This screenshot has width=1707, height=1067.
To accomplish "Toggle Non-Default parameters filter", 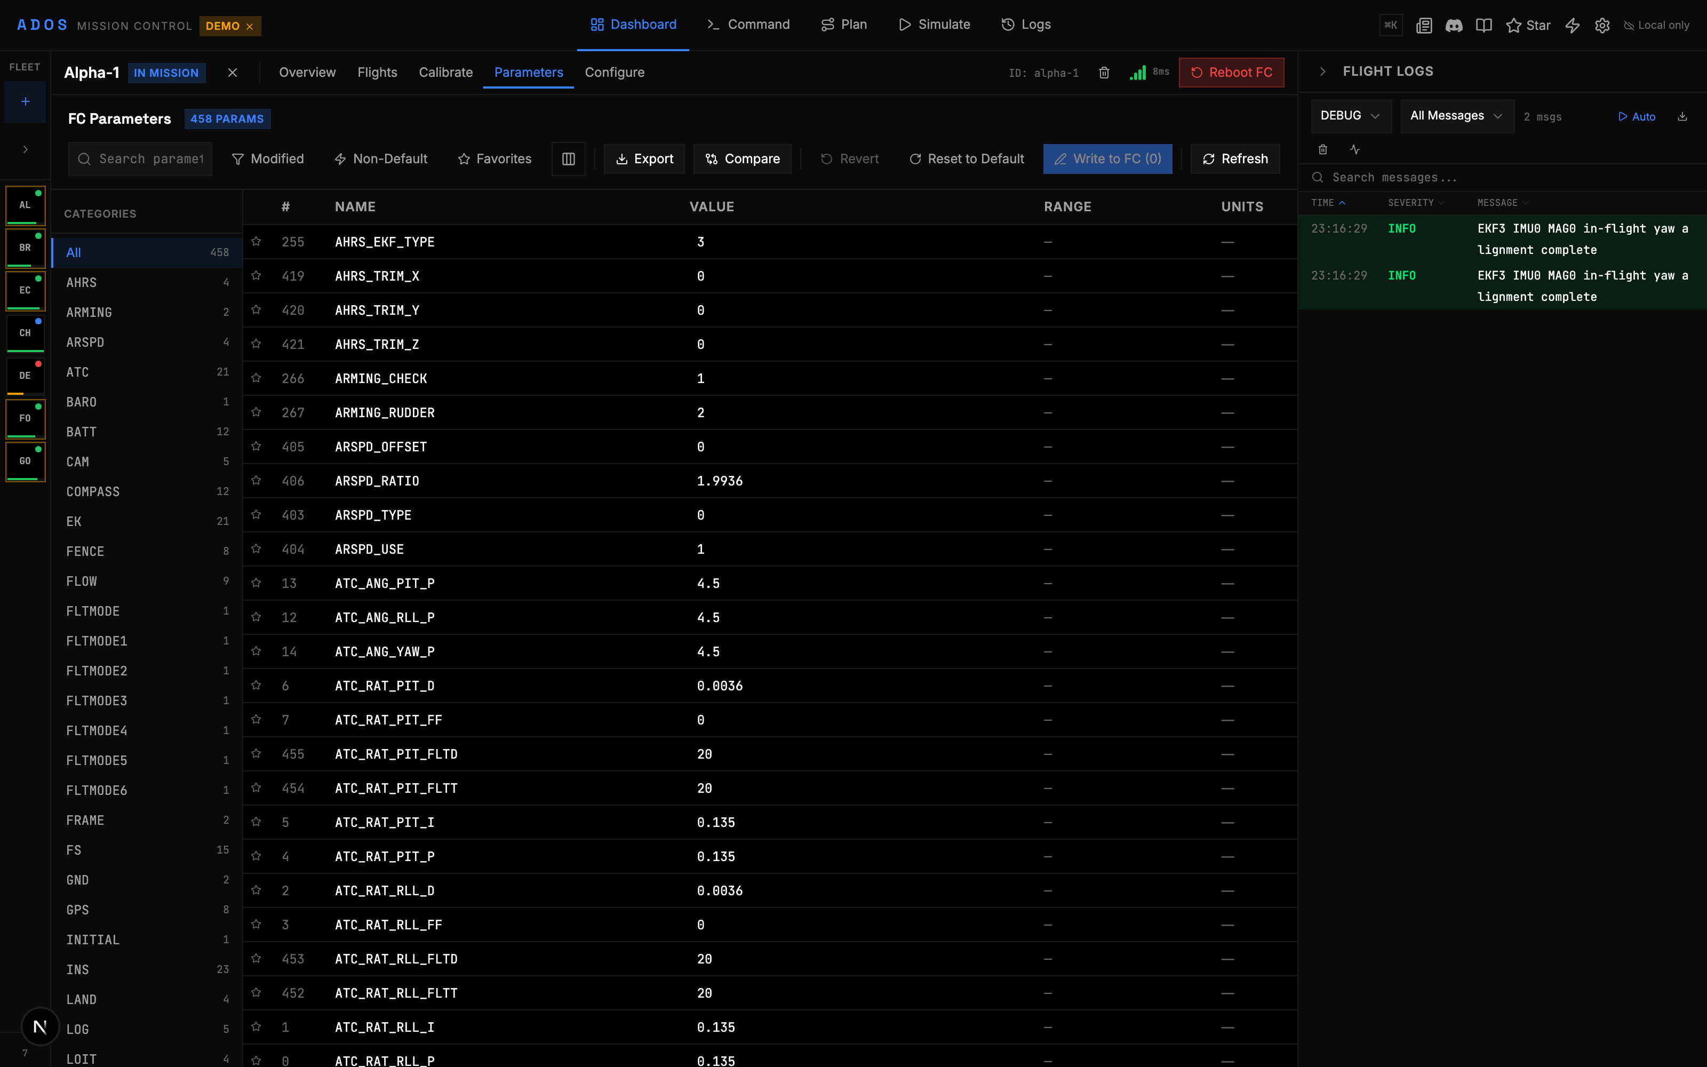I will [x=381, y=159].
